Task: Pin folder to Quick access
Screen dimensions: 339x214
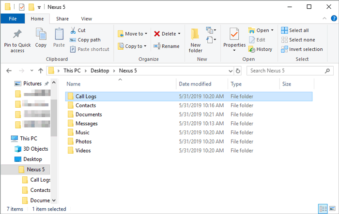Action: coord(17,41)
